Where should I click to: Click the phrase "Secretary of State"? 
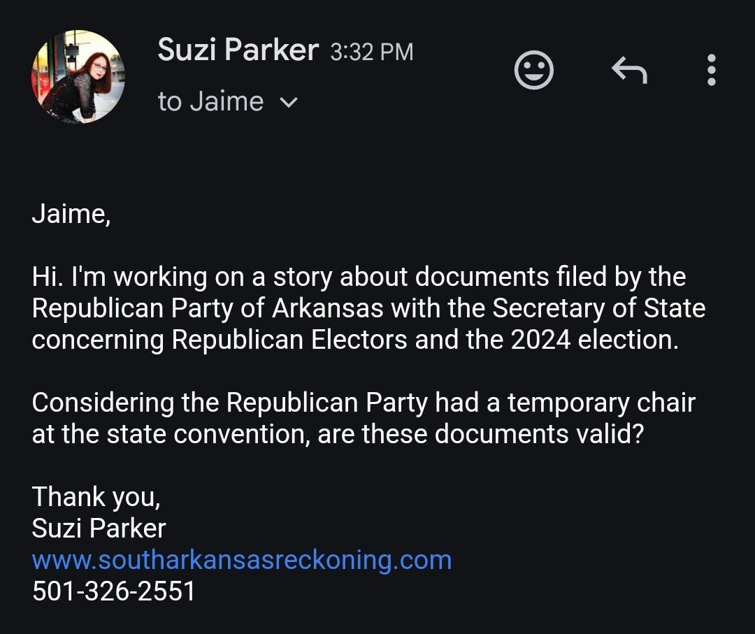tap(598, 308)
